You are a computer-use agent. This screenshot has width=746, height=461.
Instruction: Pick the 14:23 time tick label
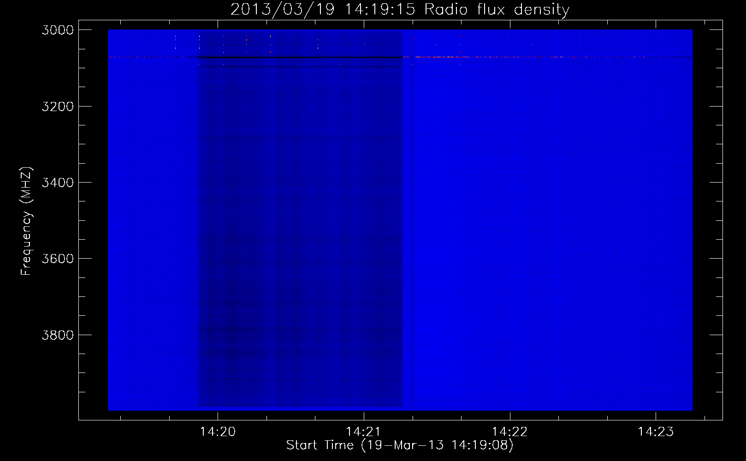(x=656, y=432)
